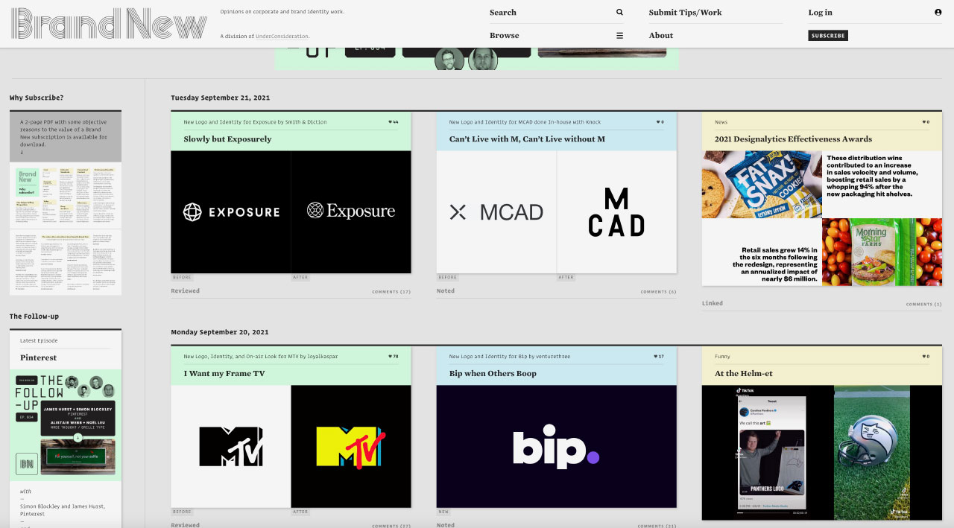This screenshot has width=954, height=528.
Task: Like the Bip post heart icon
Action: click(656, 357)
